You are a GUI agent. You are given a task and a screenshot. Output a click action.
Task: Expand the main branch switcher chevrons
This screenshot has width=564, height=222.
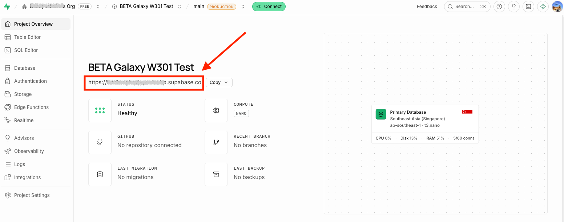243,7
